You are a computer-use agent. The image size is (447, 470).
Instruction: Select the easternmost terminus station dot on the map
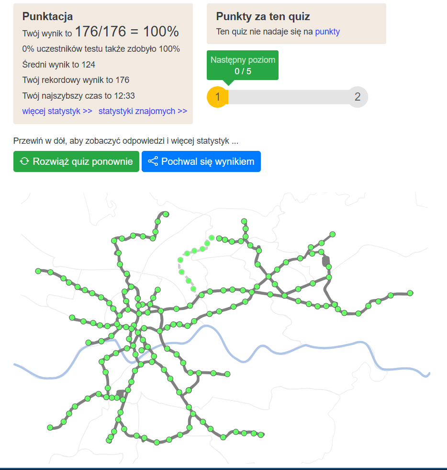[x=410, y=293]
